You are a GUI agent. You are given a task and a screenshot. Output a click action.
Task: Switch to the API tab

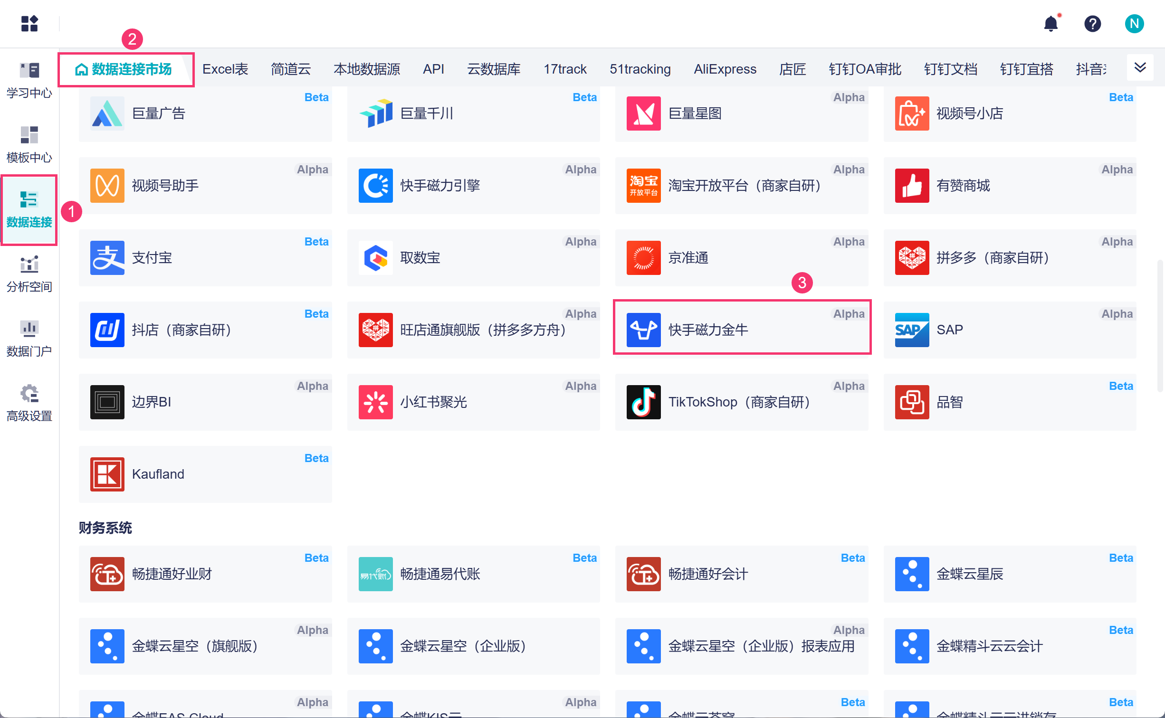434,69
